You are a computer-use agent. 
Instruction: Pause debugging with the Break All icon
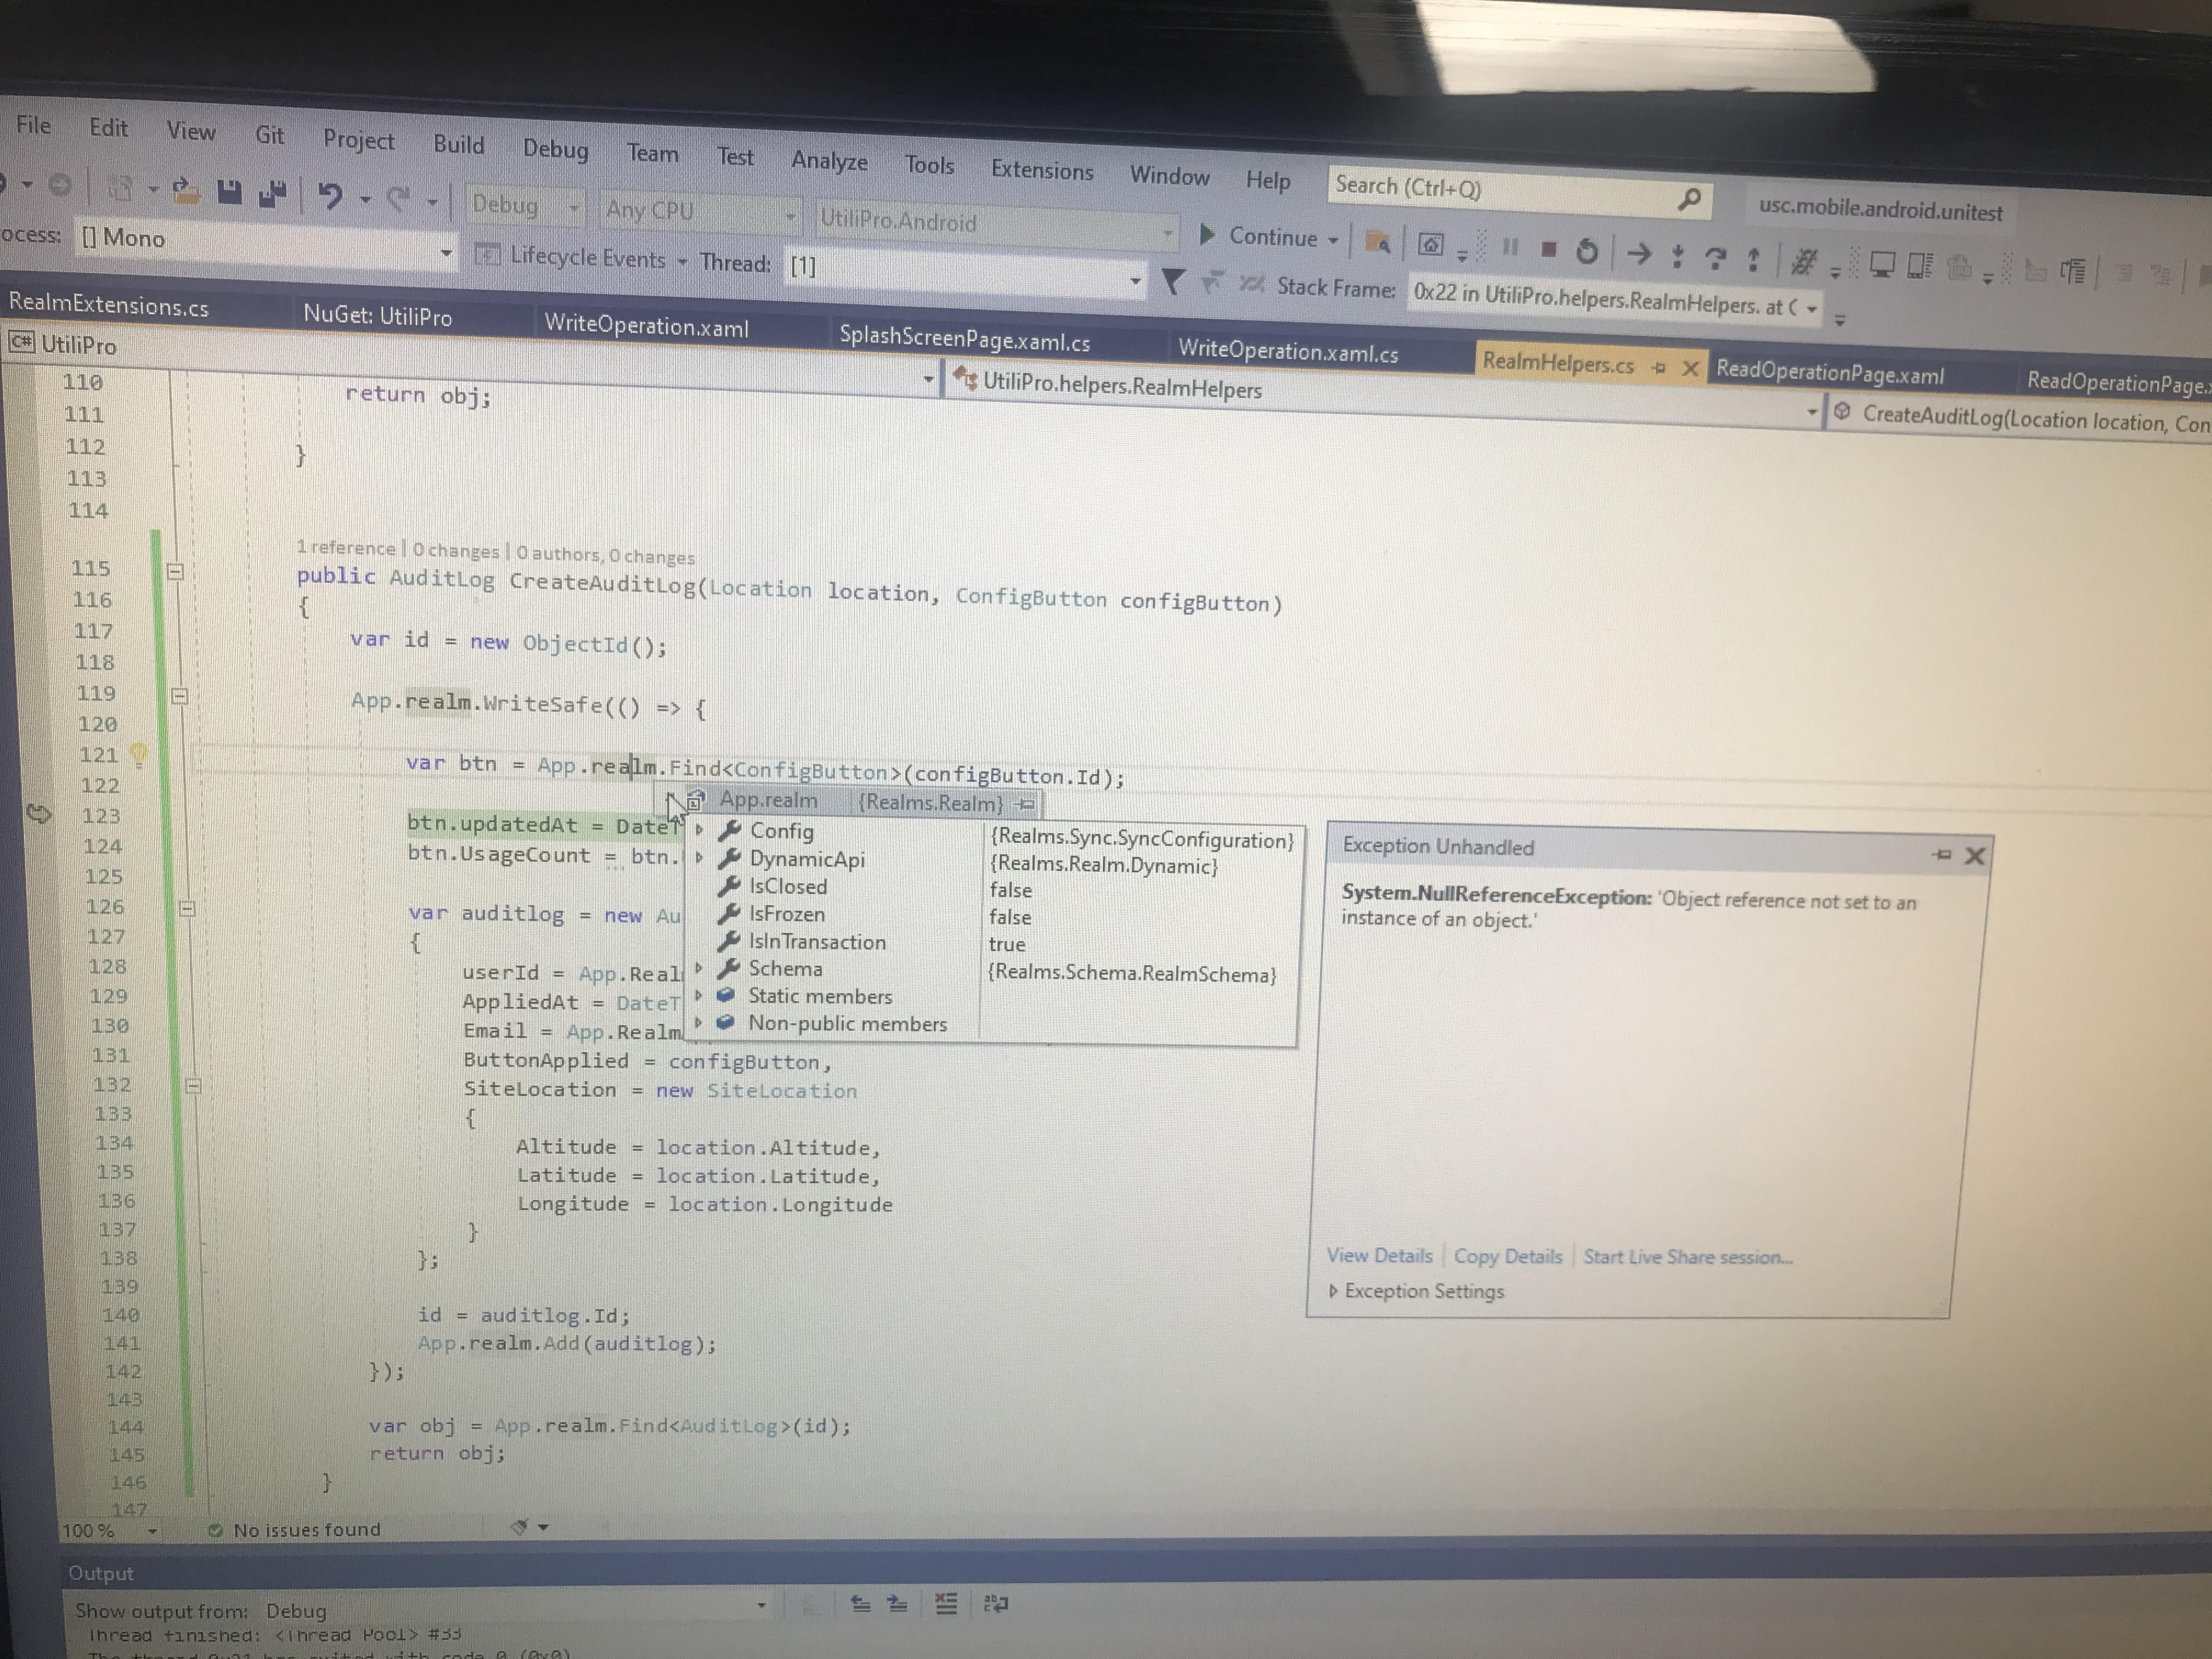(1510, 249)
